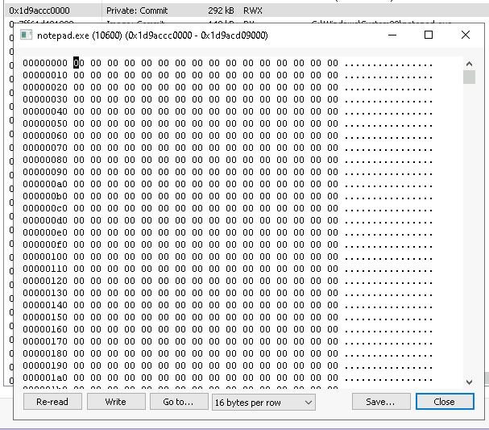Click the vertical scrollbar thumb in hex view
This screenshot has width=489, height=430.
(469, 77)
